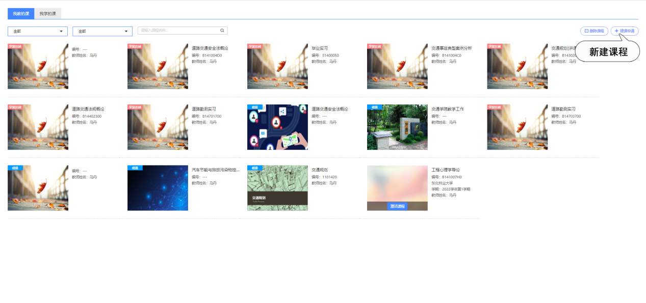Focus the course name search field
Viewport: 646px width, 303px height.
(x=178, y=31)
